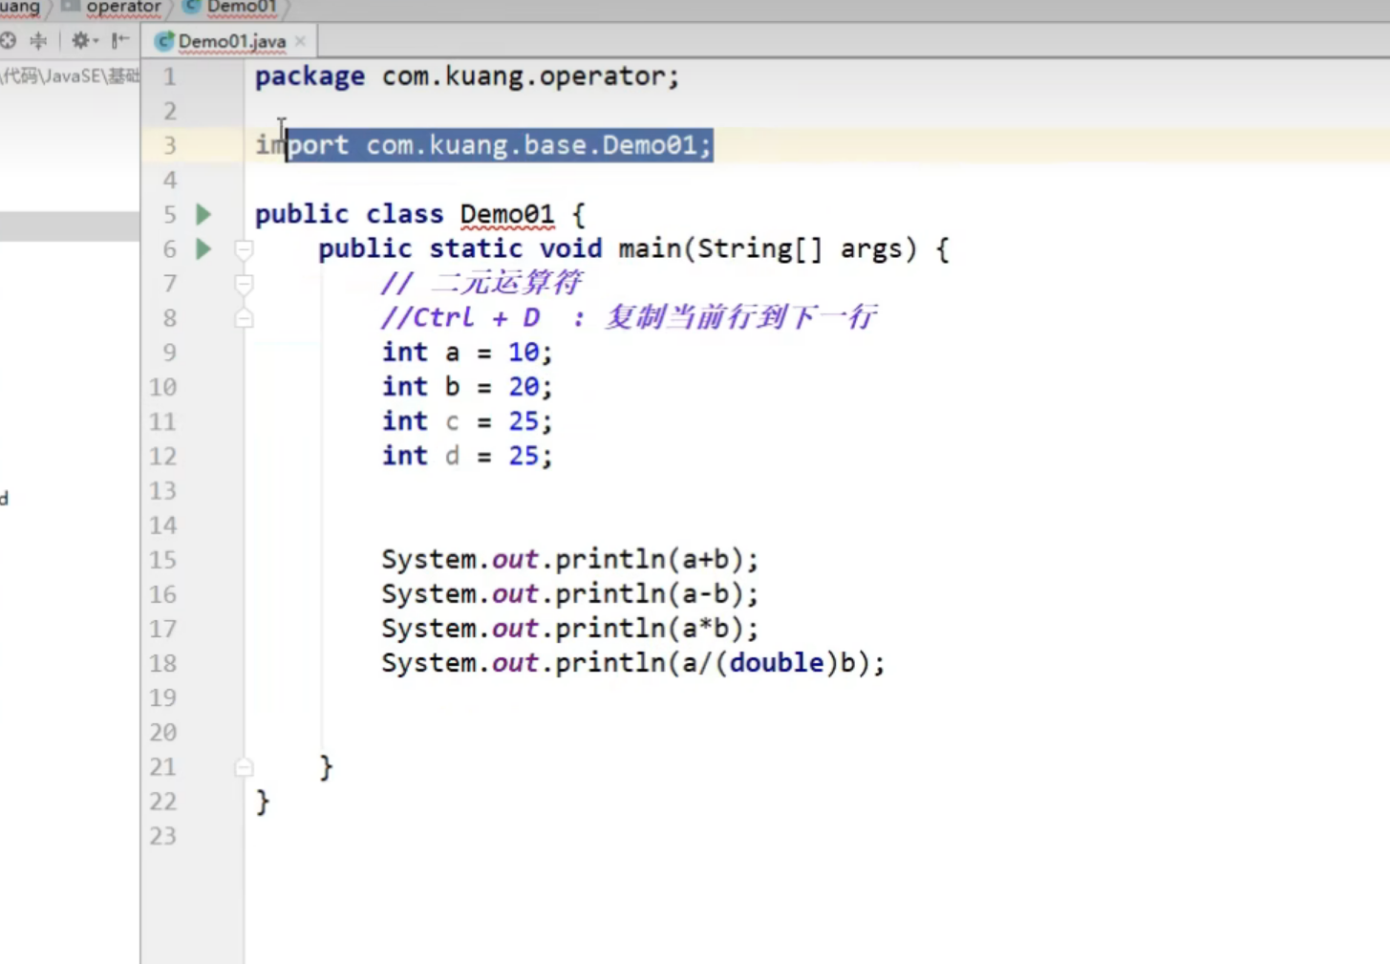Open the project panel settings gear

click(83, 40)
